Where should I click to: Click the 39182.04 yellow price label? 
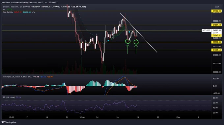point(216,11)
